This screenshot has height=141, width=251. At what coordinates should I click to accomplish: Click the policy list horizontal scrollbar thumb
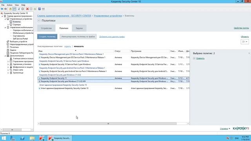(108, 124)
